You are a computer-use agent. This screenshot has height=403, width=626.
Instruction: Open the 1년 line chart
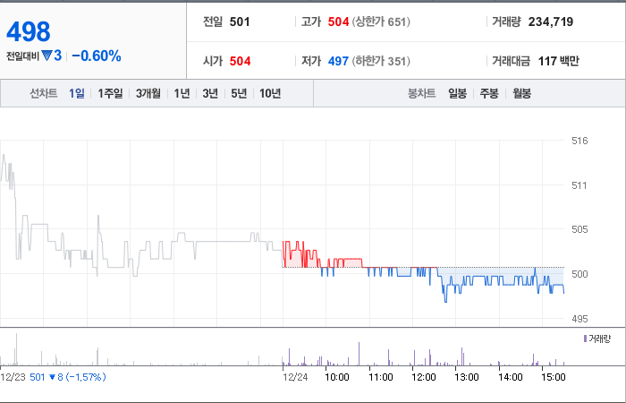(x=182, y=93)
